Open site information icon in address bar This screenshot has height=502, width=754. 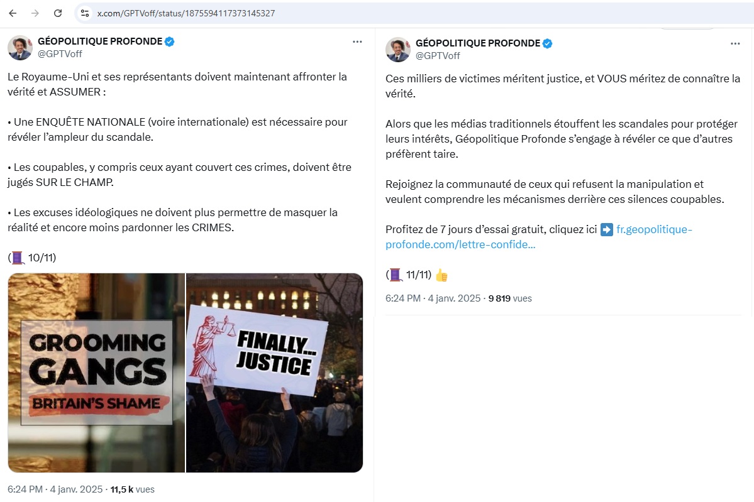tap(85, 13)
